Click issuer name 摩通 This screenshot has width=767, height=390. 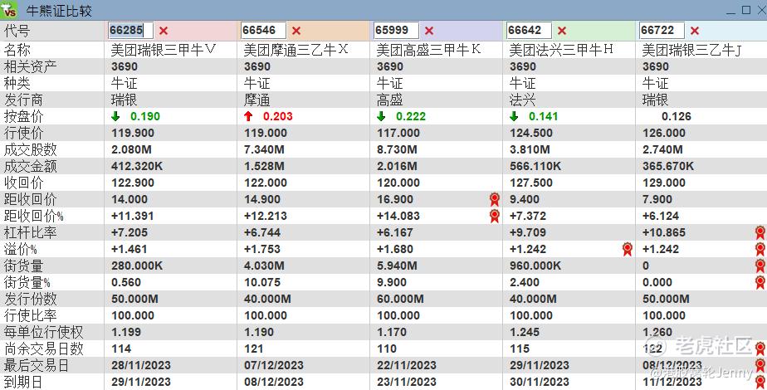[256, 100]
